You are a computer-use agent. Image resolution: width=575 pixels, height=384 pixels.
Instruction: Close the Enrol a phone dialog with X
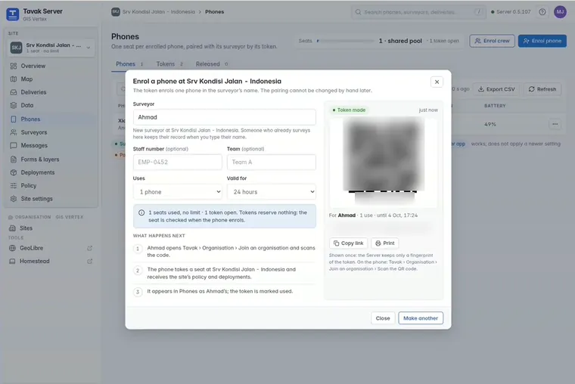pyautogui.click(x=437, y=82)
